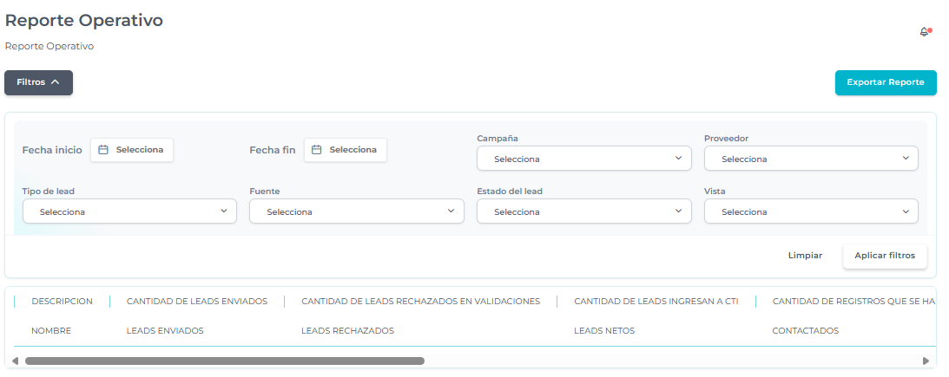Click the table's left scroll arrow
The height and width of the screenshot is (377, 949).
tap(15, 361)
